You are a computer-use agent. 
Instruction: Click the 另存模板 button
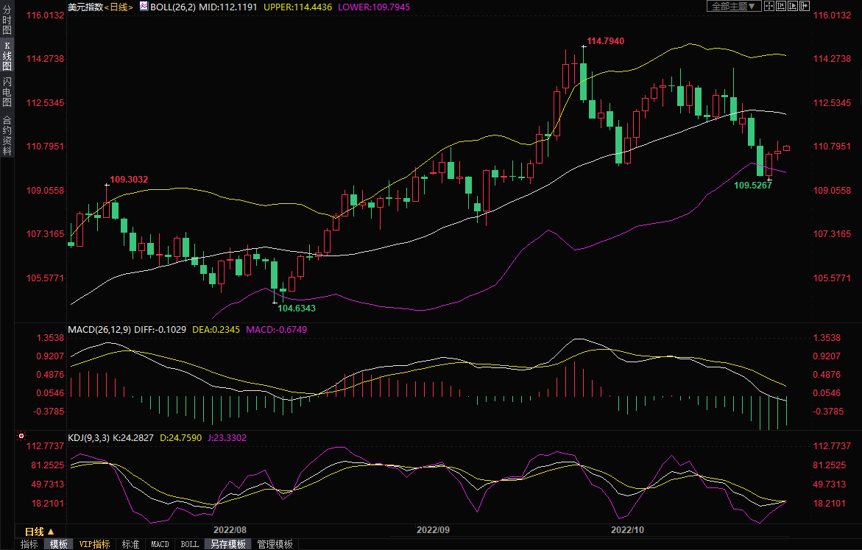coord(228,544)
